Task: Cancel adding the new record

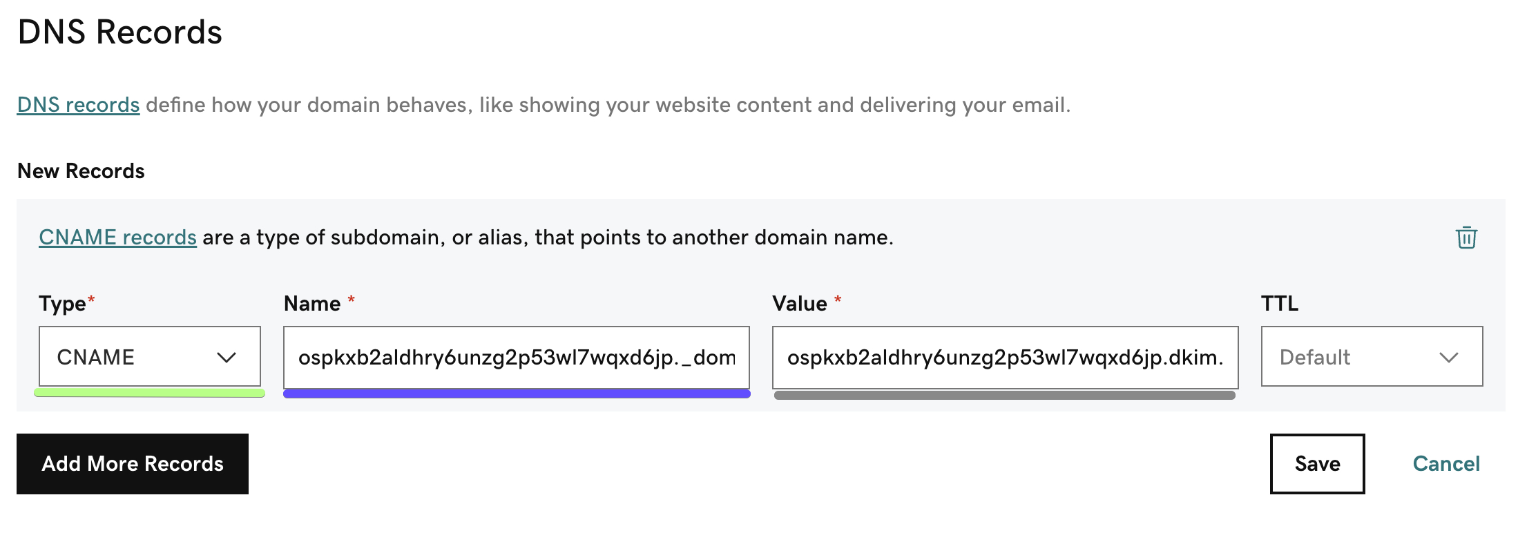Action: pyautogui.click(x=1446, y=464)
